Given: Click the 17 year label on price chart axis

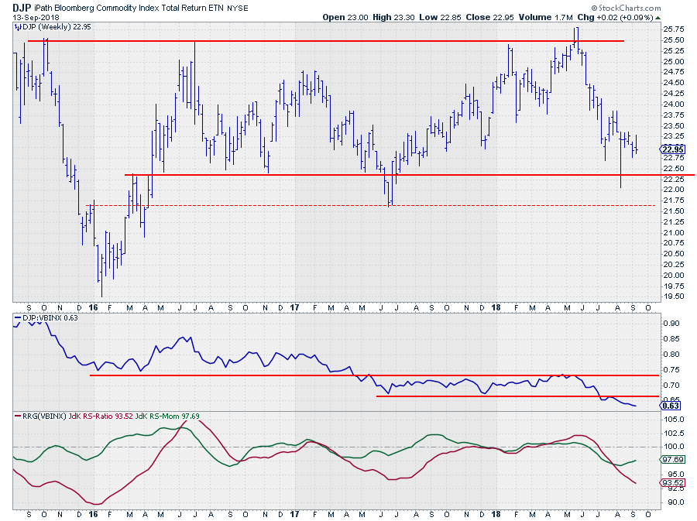Looking at the screenshot, I should pyautogui.click(x=294, y=307).
